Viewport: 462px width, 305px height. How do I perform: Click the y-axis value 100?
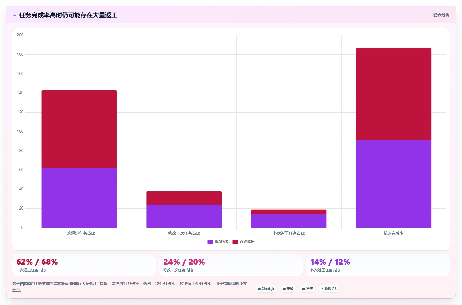pyautogui.click(x=20, y=132)
